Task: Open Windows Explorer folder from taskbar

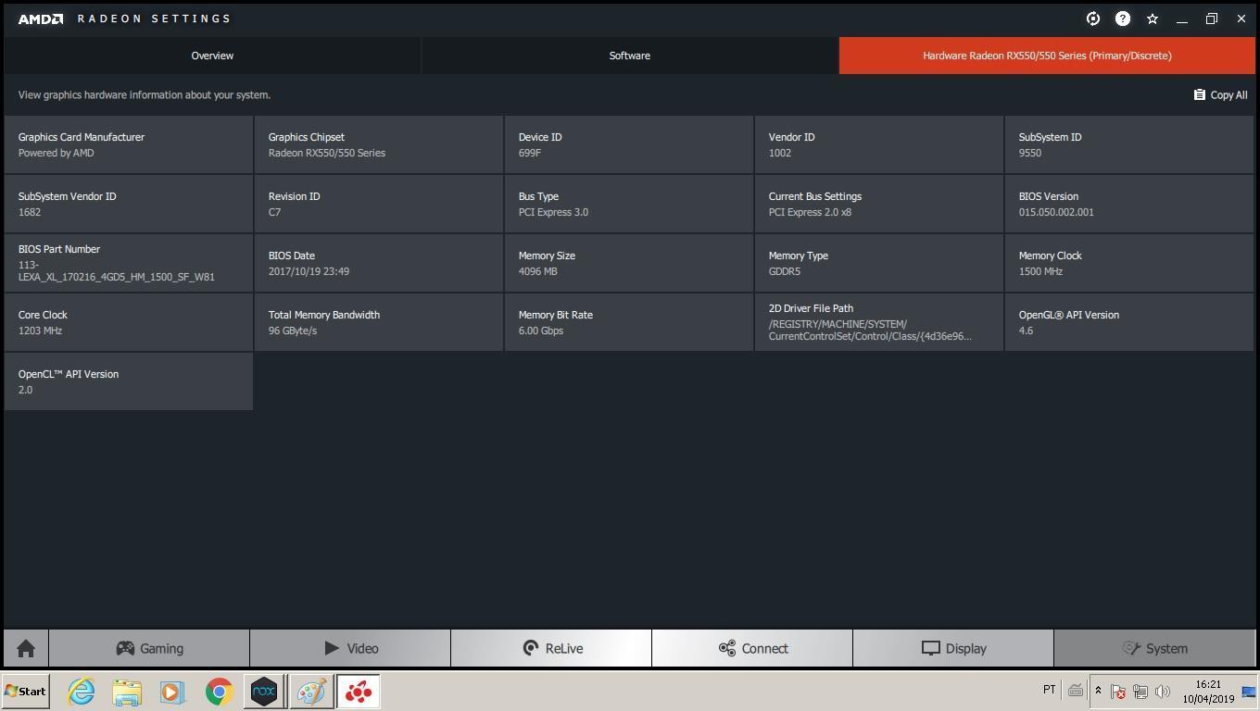Action: [x=127, y=692]
